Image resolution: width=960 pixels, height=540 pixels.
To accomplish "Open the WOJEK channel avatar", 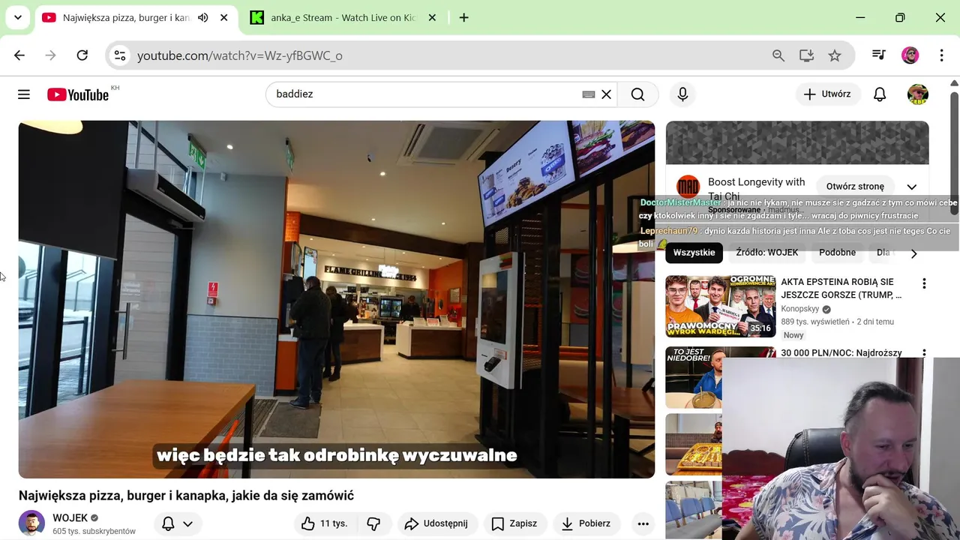I will point(31,523).
